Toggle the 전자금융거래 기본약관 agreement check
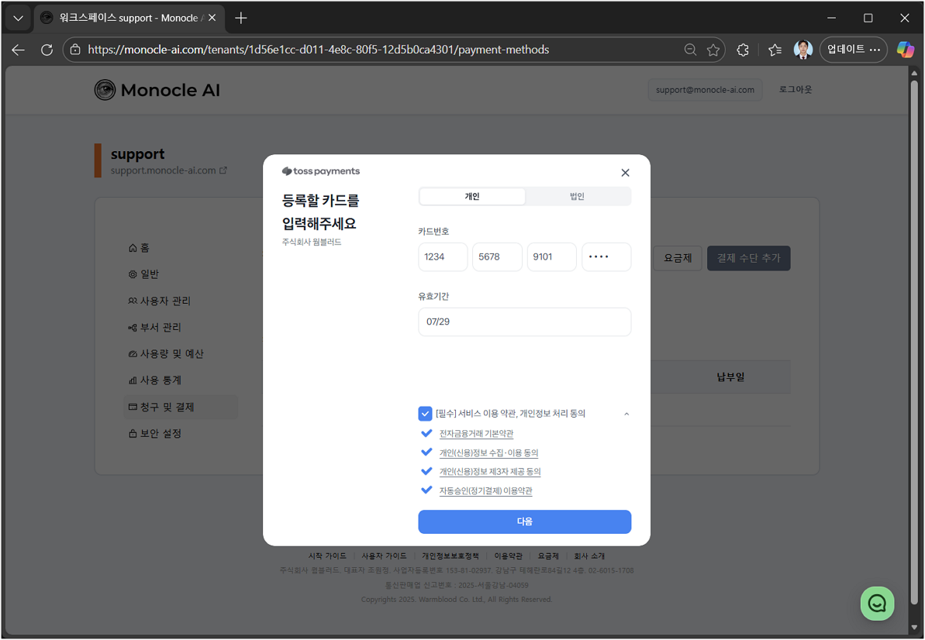925x640 pixels. (x=426, y=433)
